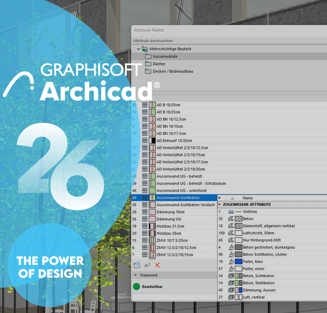The image size is (327, 313).
Task: Click the sort arrow column header
Action: click(x=232, y=198)
